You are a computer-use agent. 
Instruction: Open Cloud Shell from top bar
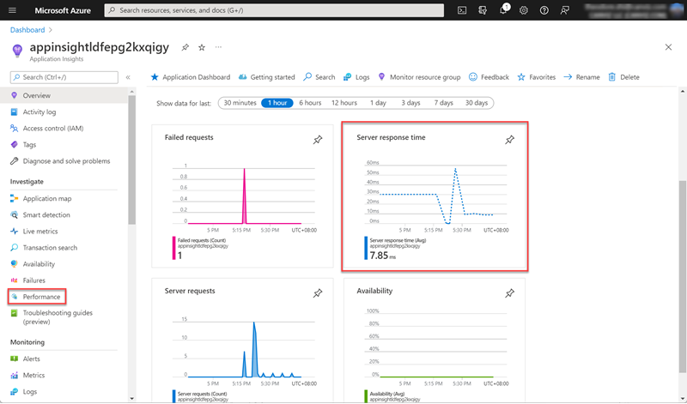(x=462, y=10)
